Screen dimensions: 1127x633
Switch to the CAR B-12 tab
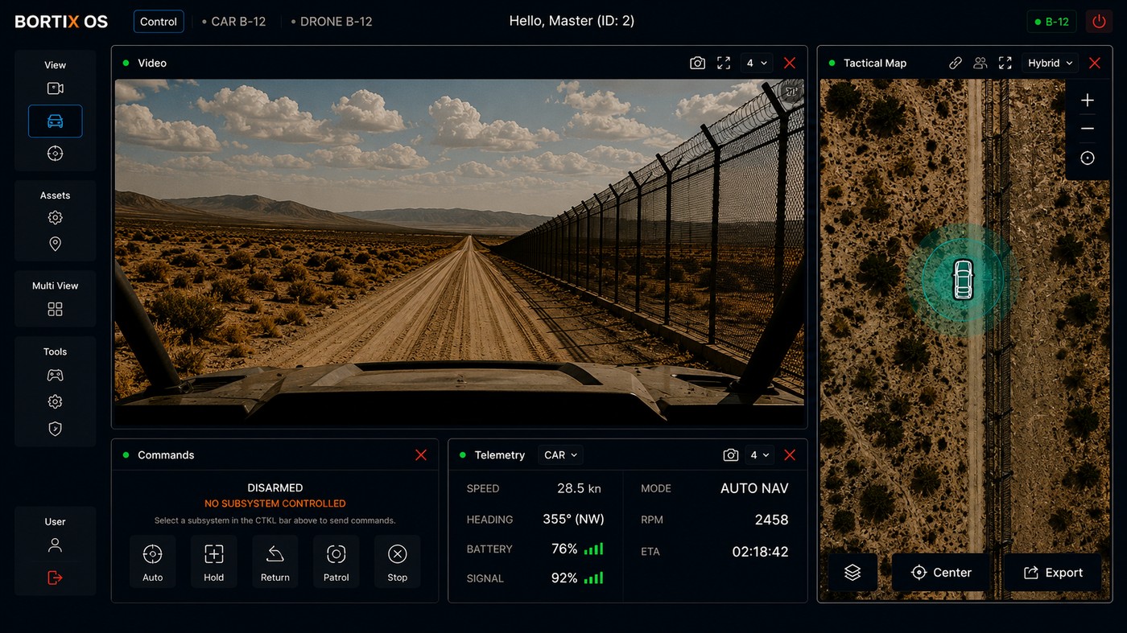[x=234, y=22]
